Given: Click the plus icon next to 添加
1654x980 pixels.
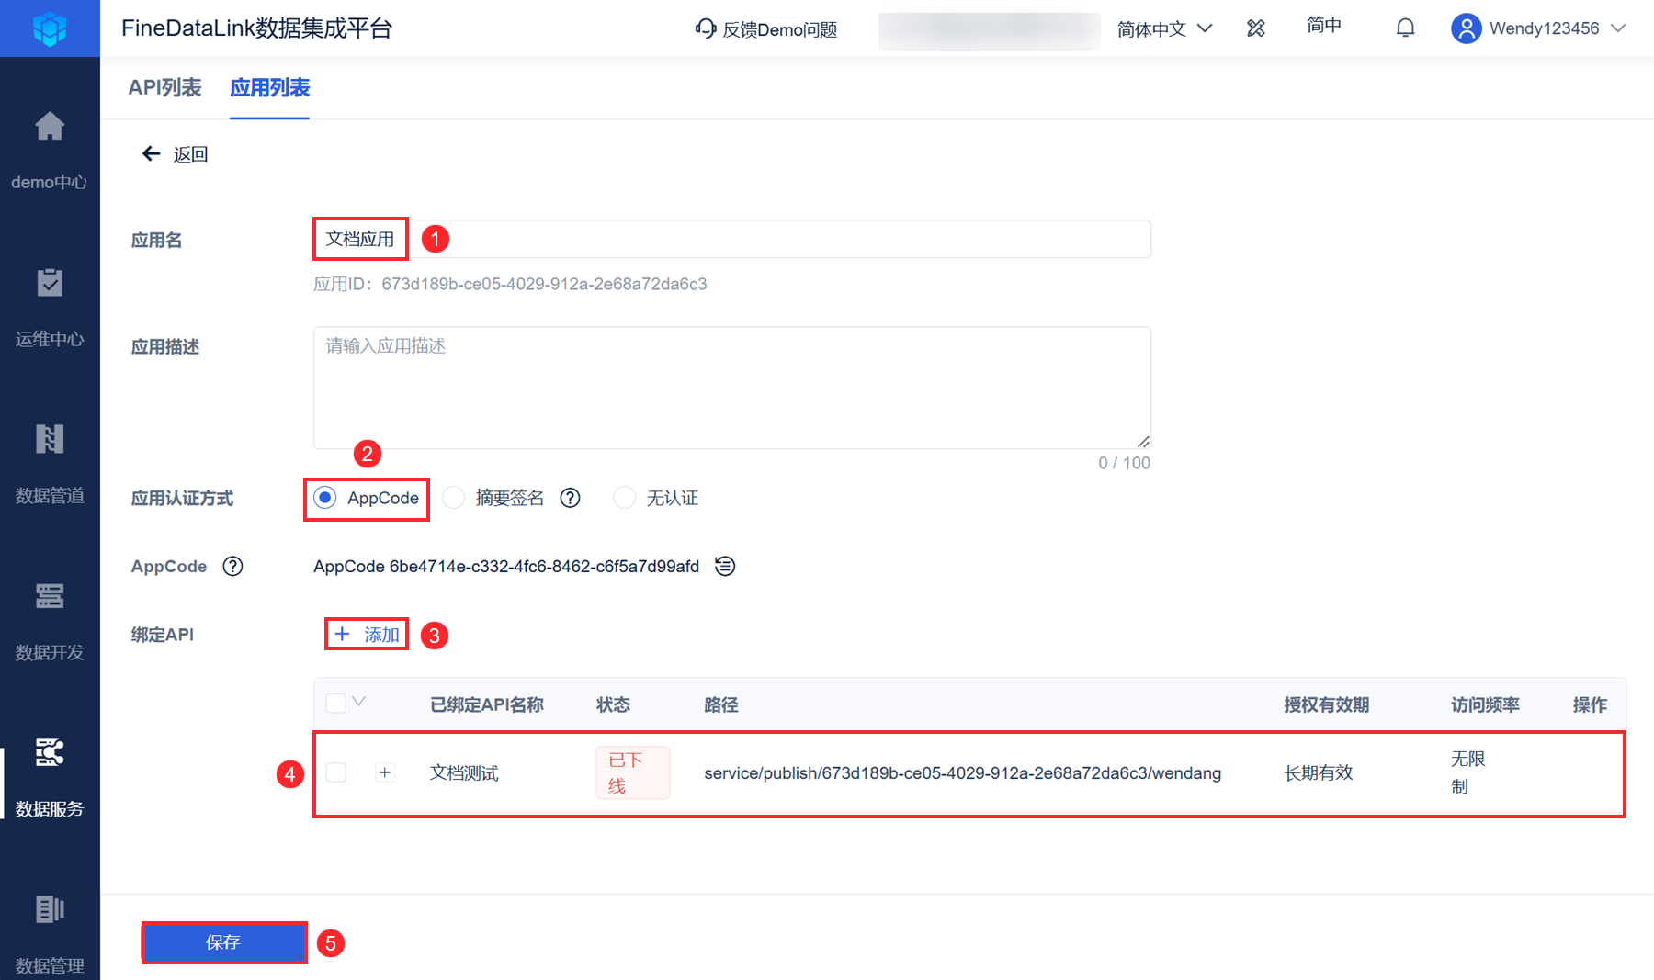Looking at the screenshot, I should tap(342, 634).
